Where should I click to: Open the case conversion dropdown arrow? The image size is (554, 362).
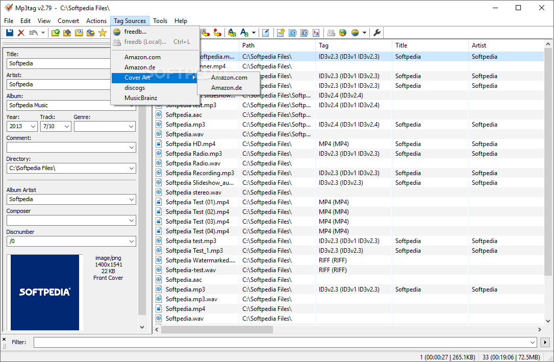coord(254,33)
